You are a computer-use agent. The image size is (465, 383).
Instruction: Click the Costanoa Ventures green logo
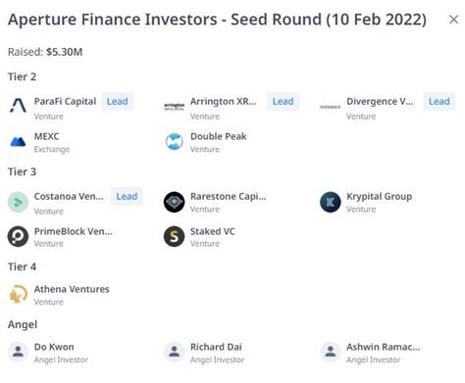[18, 202]
